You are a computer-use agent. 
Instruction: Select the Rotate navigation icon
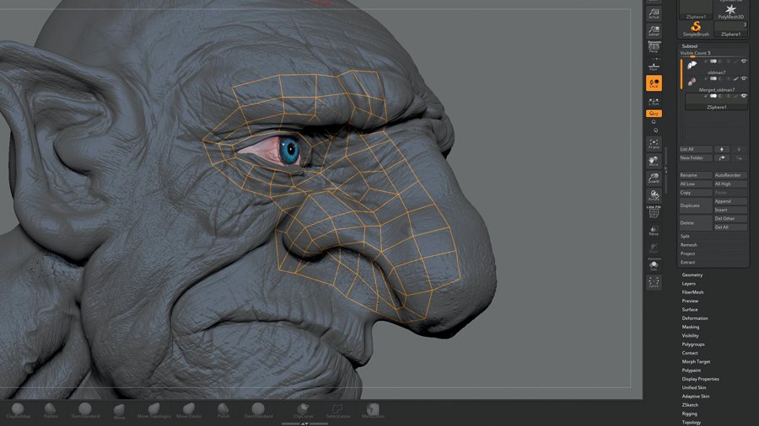point(654,195)
